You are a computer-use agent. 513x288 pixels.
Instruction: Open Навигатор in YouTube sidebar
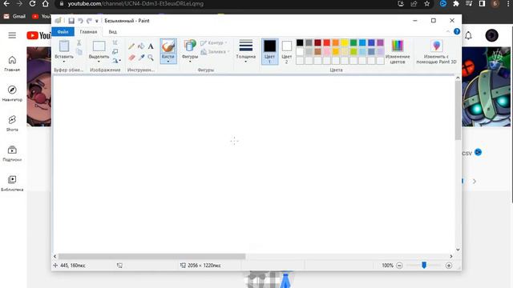point(12,94)
